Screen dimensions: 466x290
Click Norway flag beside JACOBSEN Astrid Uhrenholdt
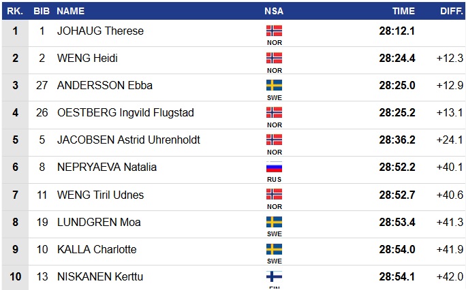click(x=274, y=140)
